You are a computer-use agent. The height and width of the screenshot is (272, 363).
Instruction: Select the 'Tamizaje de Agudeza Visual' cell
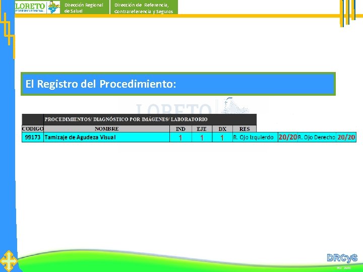[106, 137]
